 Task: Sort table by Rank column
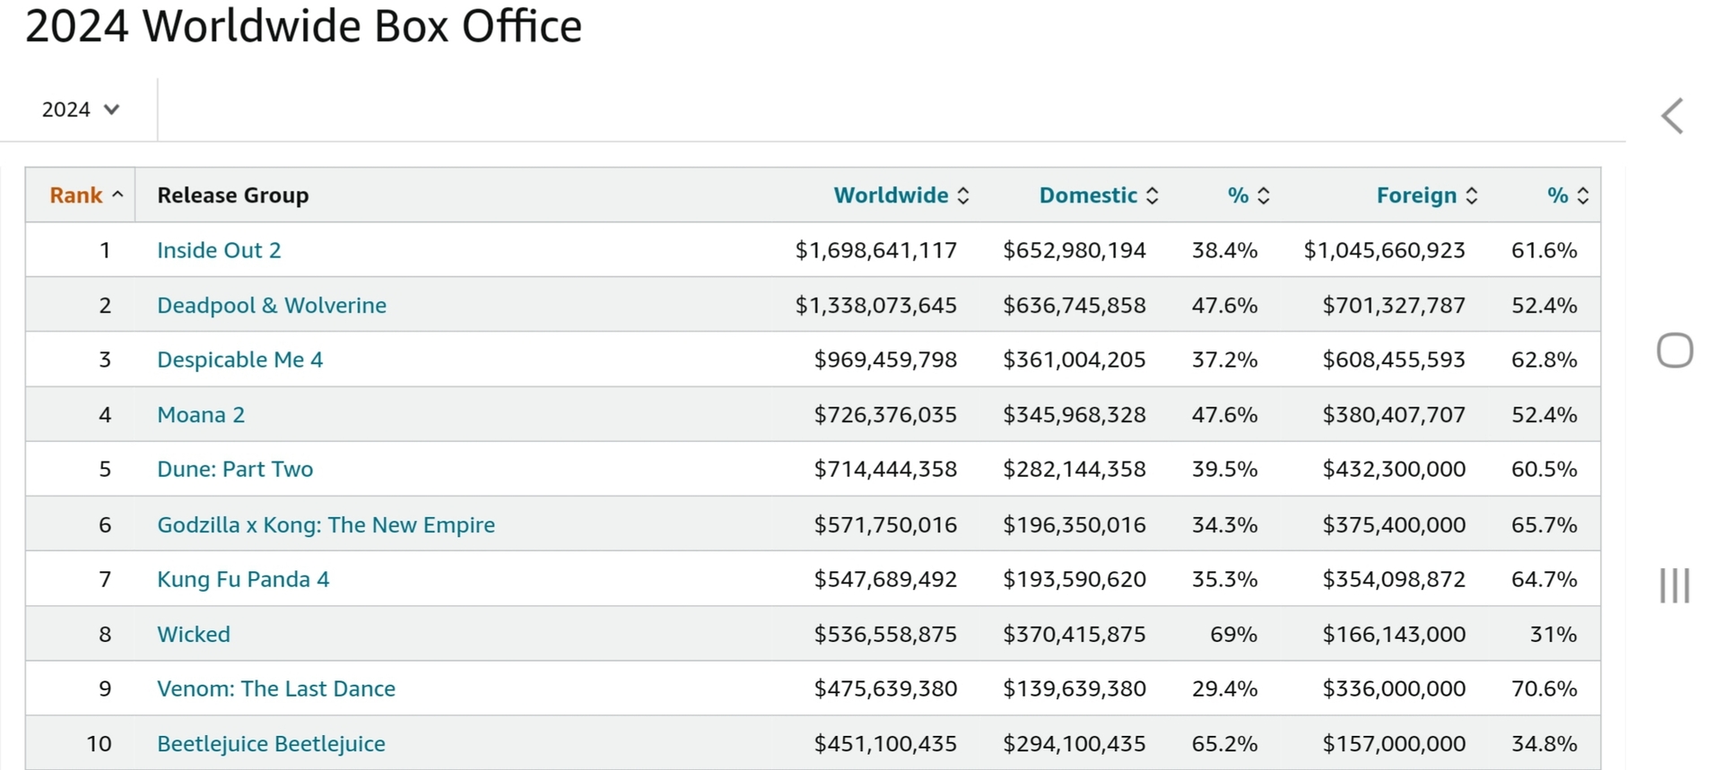click(86, 195)
